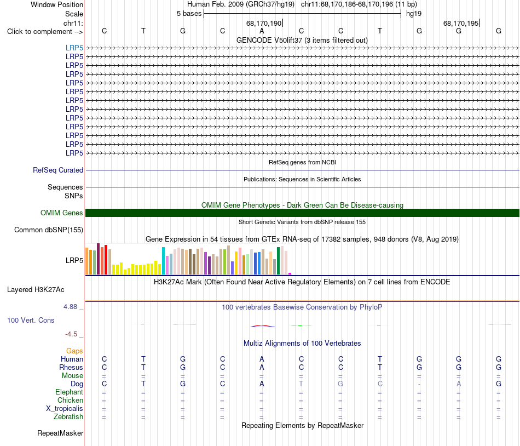Click 'Publications: Sequences in Scientific Articles' title
This screenshot has width=520, height=446.
pyautogui.click(x=302, y=179)
